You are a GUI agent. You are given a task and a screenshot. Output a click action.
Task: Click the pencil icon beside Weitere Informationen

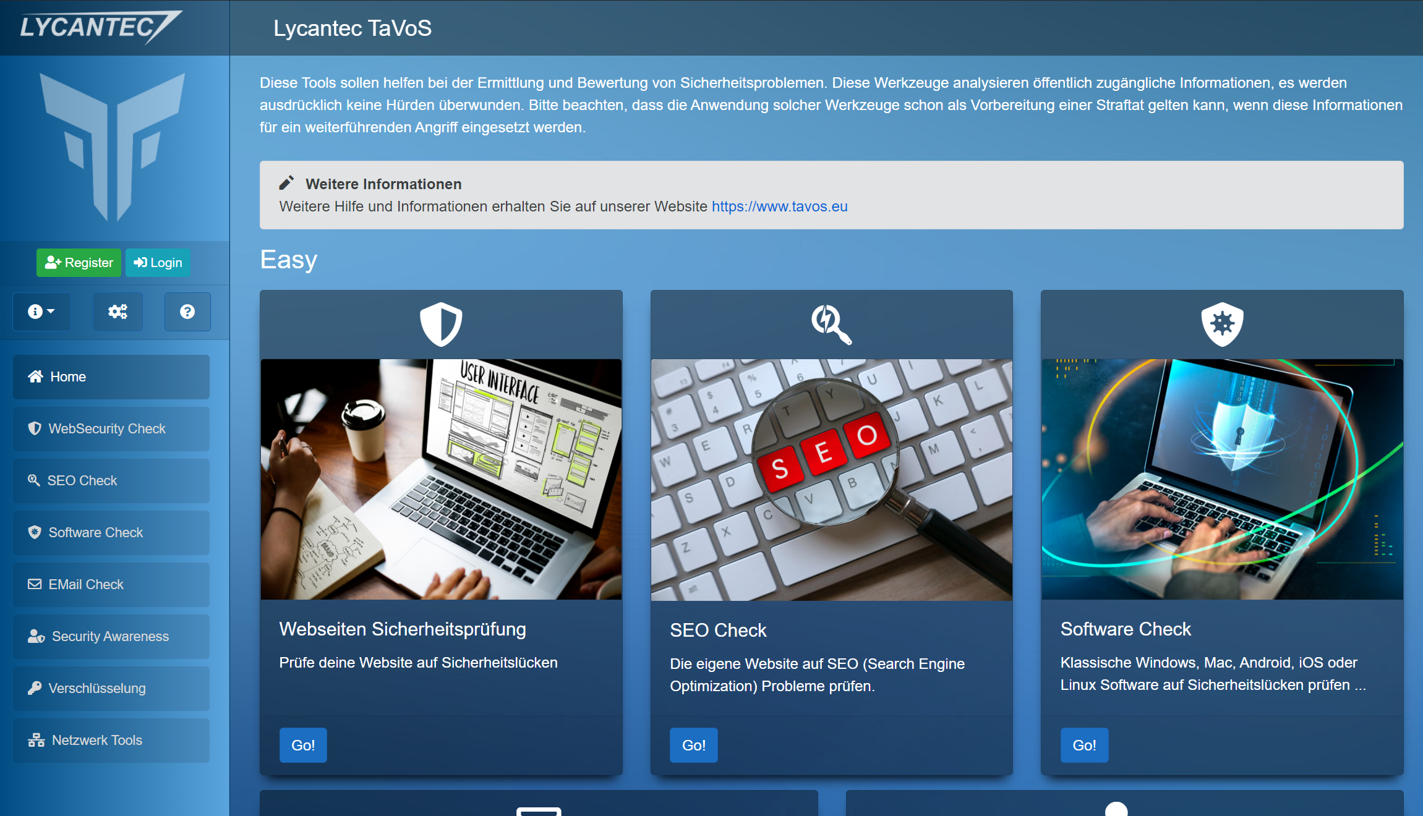click(286, 183)
